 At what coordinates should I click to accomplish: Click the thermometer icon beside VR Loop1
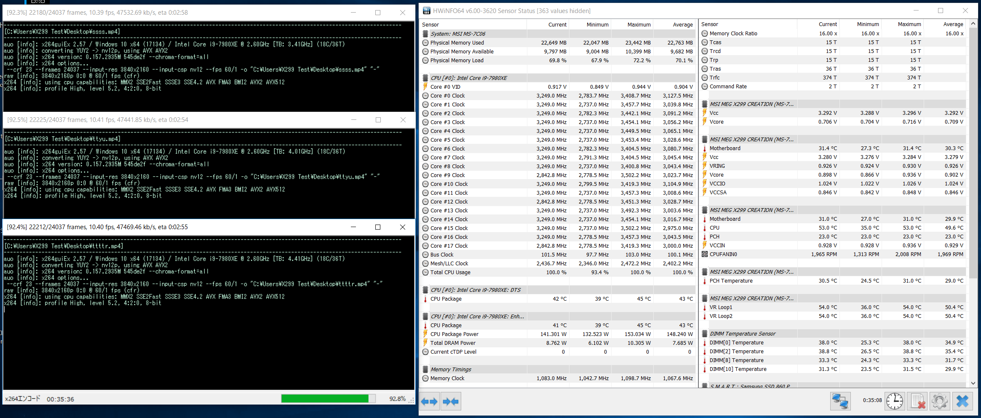[x=705, y=307]
